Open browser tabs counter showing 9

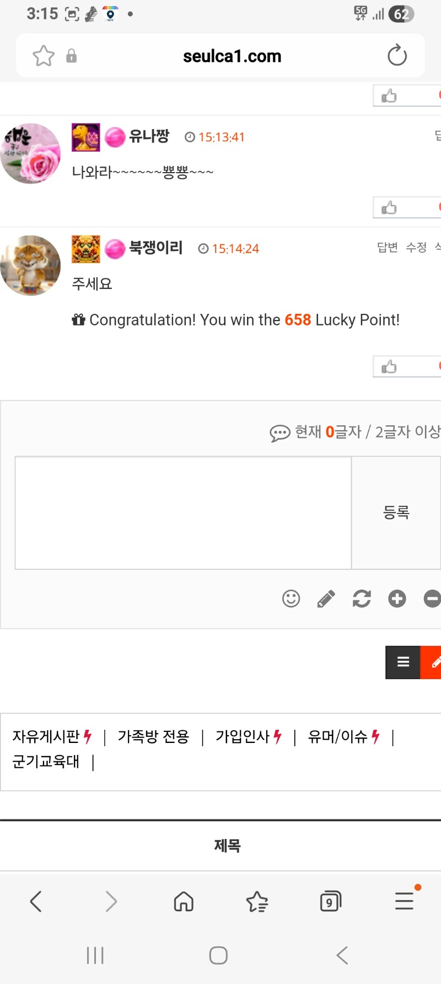click(x=330, y=902)
